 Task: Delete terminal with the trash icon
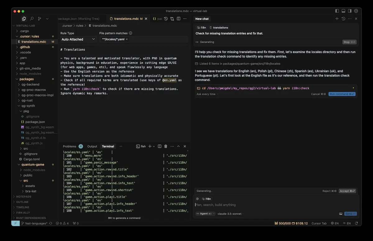point(166,146)
